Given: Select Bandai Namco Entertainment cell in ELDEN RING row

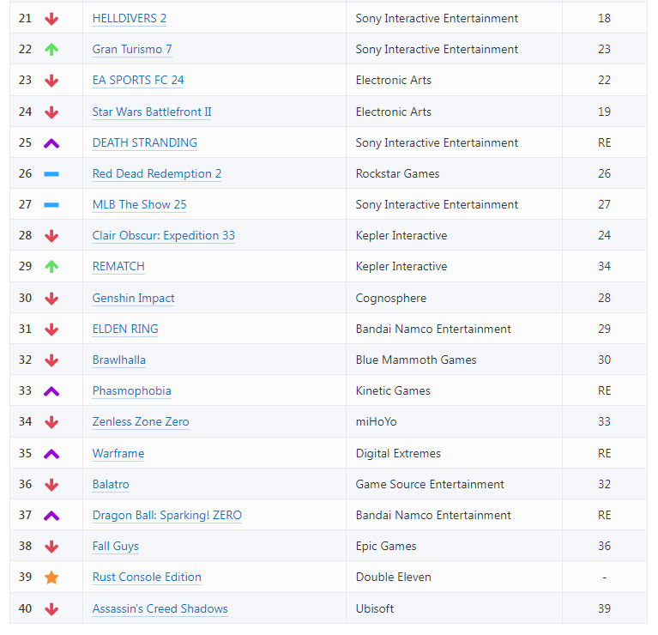Looking at the screenshot, I should coord(454,329).
